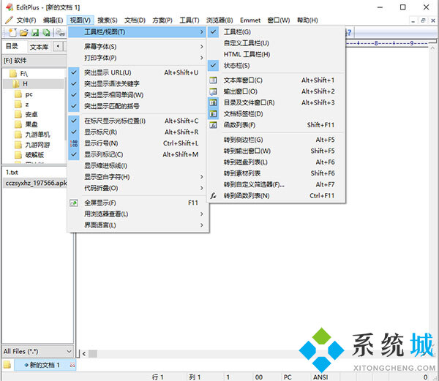The image size is (439, 381).
Task: Click the open H folder icon
Action: coord(16,83)
